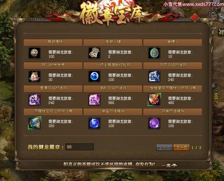Go to next page with 下一页
The width and height of the screenshot is (224, 181).
[181, 148]
